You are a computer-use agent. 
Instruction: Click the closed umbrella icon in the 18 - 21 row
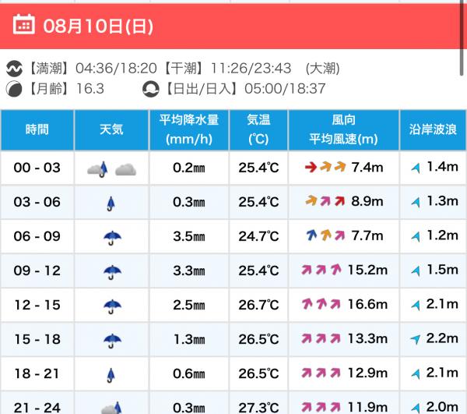coord(111,375)
